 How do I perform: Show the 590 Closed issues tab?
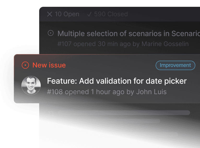[111, 14]
